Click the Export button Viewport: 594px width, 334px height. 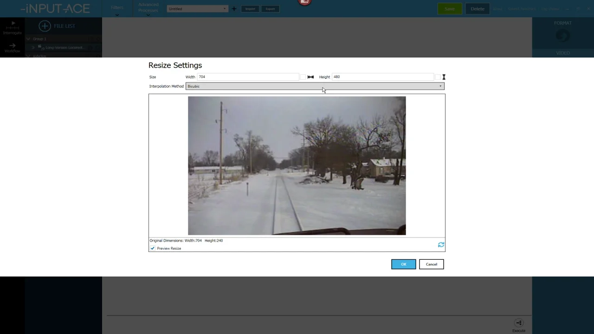[x=270, y=9]
